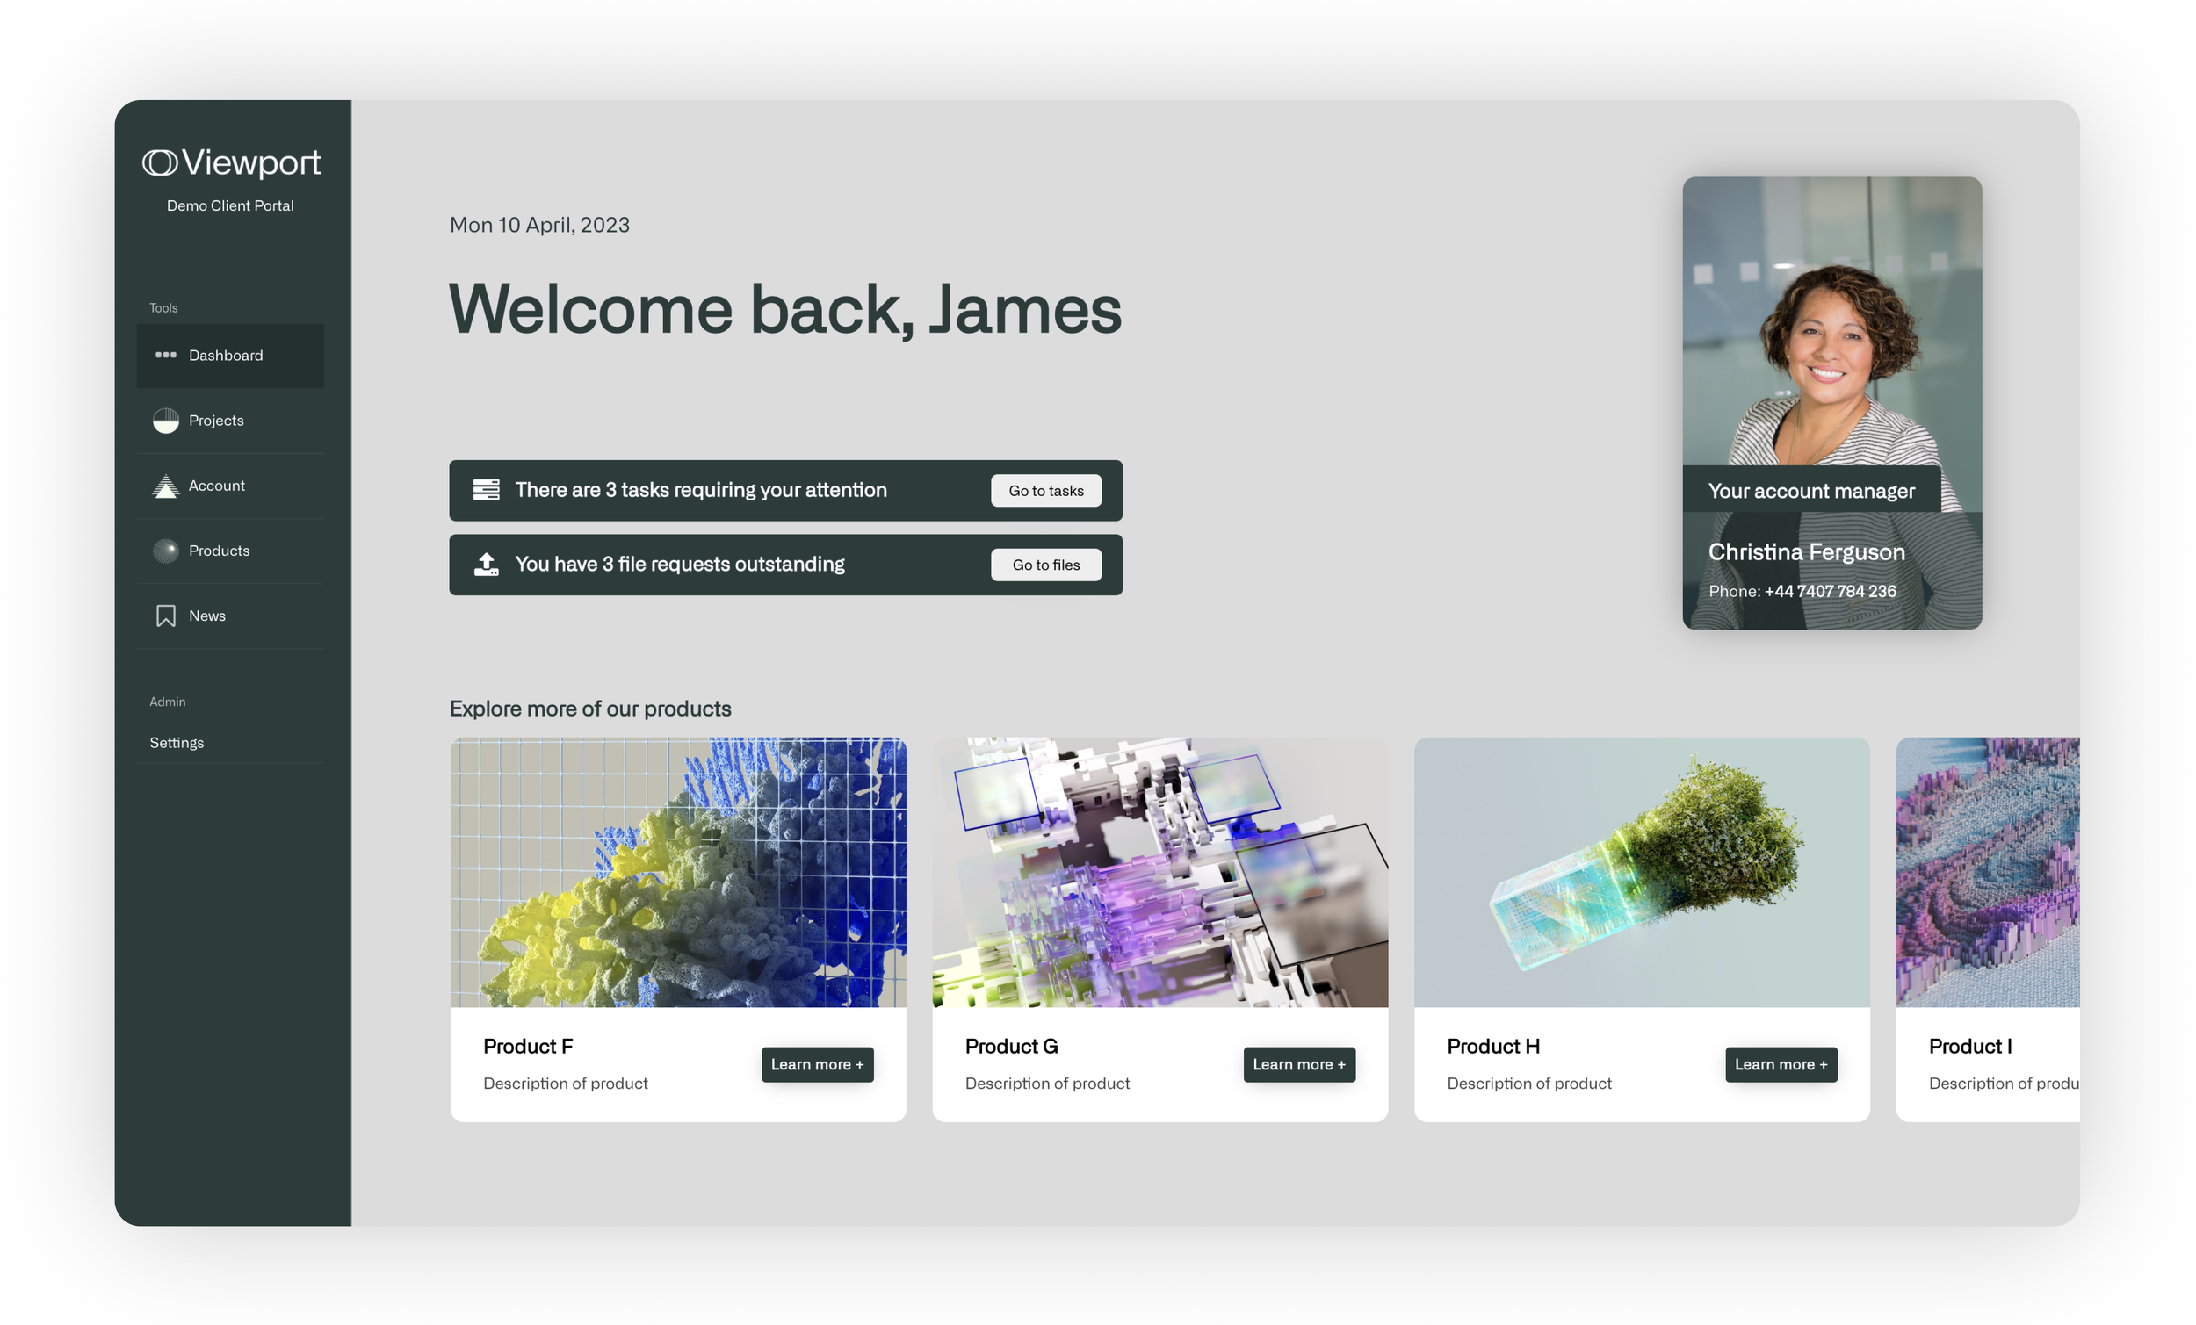
Task: Learn more about Product G
Action: [x=1298, y=1064]
